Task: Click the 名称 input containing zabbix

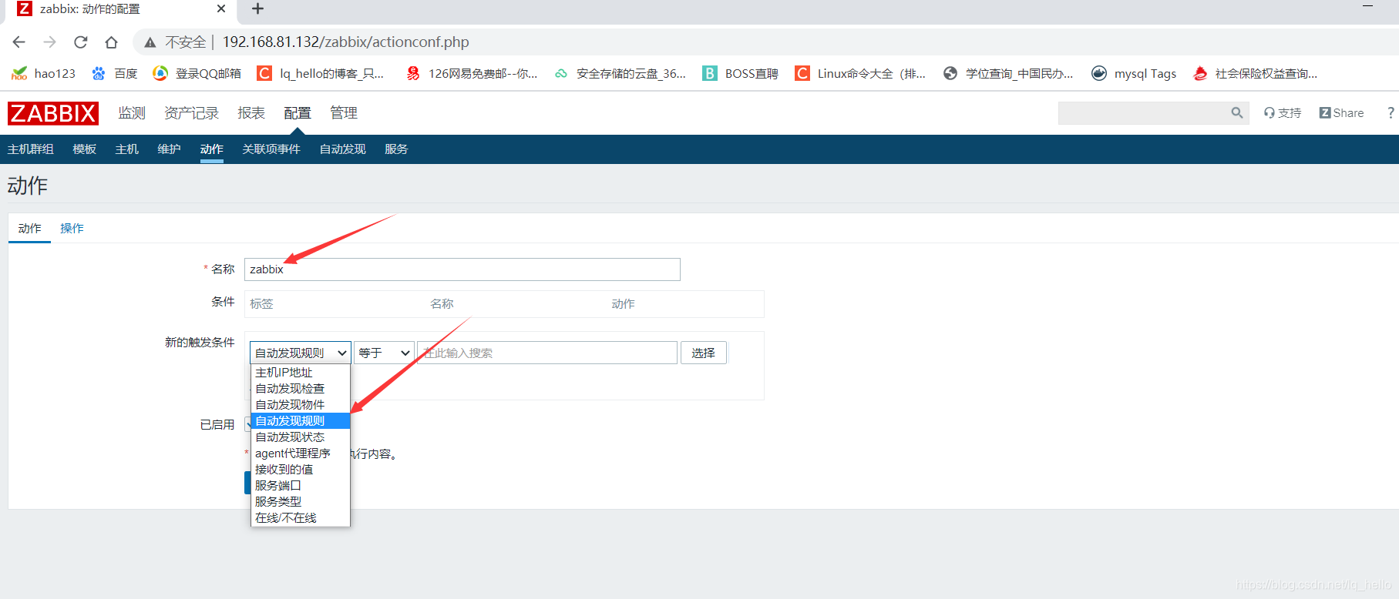Action: 462,269
